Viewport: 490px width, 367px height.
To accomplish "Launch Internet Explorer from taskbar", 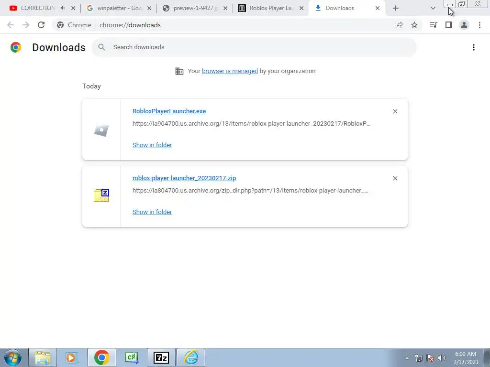I will coord(191,357).
